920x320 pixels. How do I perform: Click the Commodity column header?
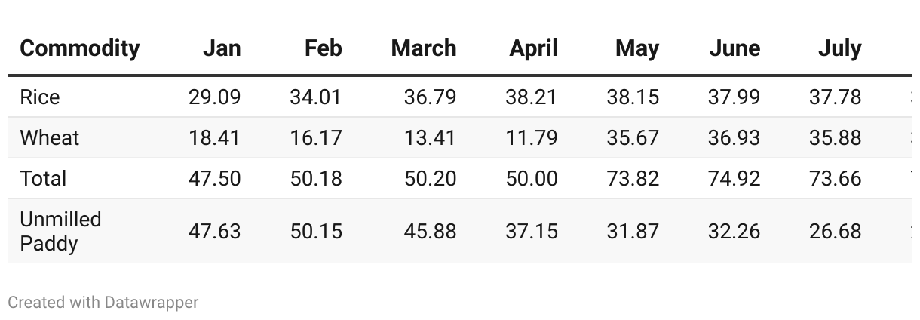tap(80, 48)
